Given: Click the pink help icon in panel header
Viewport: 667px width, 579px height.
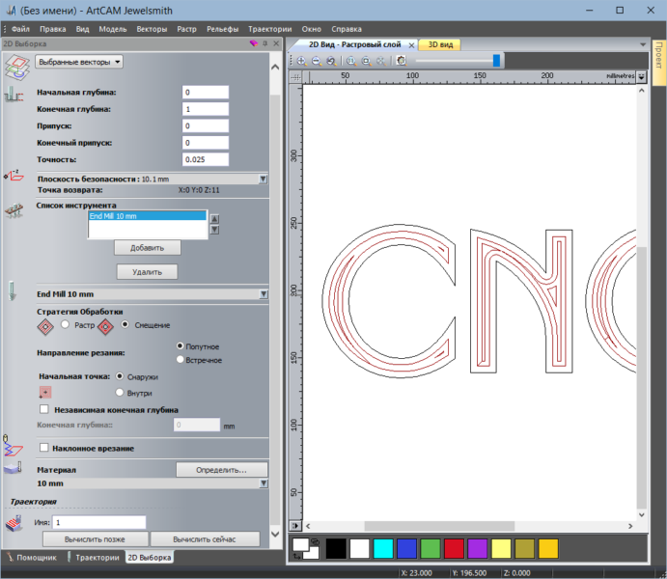Looking at the screenshot, I should point(254,43).
